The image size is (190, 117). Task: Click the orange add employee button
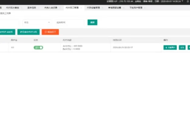50,32
